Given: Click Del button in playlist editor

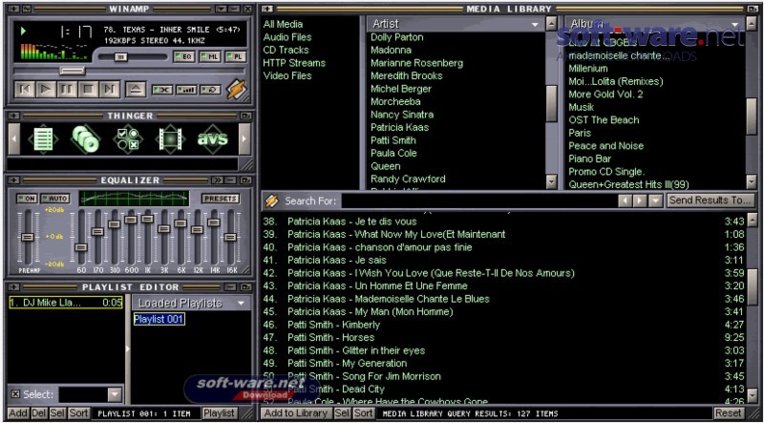Looking at the screenshot, I should pos(39,413).
